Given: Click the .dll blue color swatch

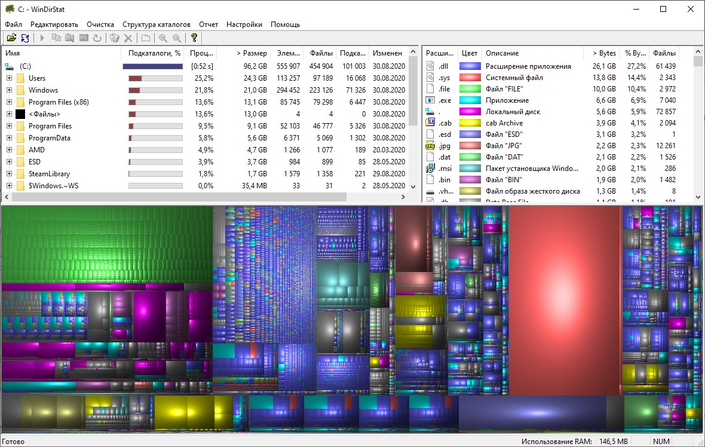Looking at the screenshot, I should click(x=470, y=66).
